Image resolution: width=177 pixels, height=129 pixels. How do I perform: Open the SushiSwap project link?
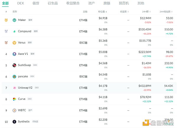pos(24,65)
